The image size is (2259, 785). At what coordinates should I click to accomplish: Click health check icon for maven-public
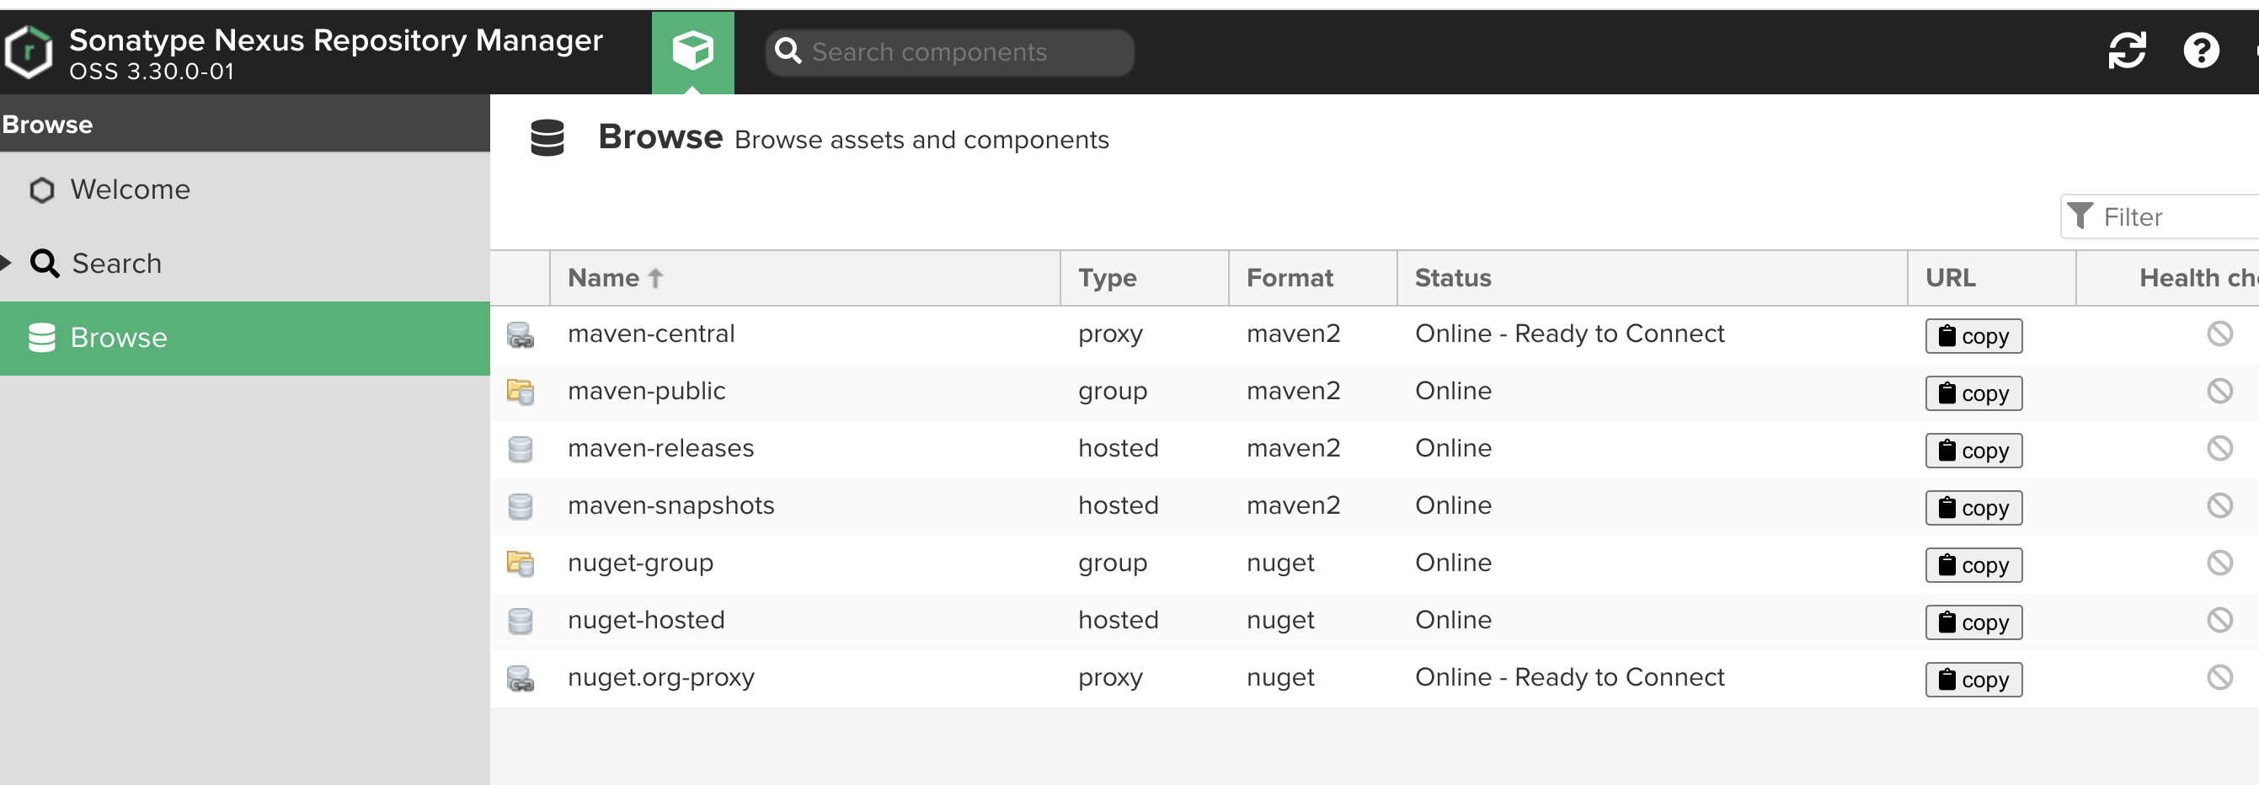pyautogui.click(x=2219, y=390)
